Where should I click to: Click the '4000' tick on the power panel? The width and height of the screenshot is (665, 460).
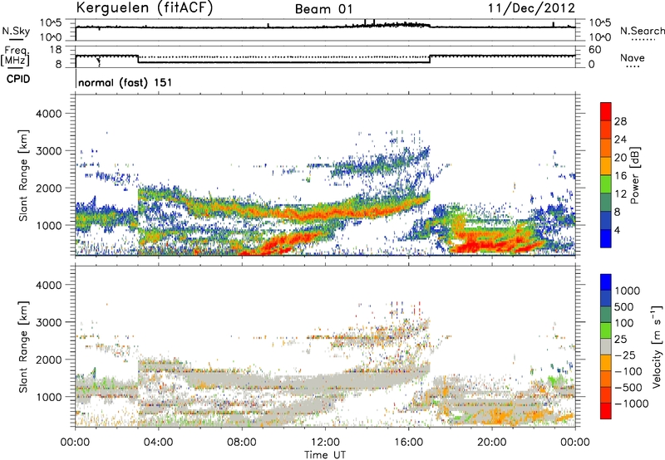click(48, 114)
